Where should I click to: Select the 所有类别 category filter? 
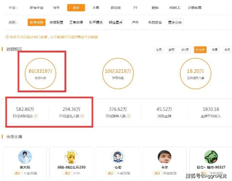point(36,23)
